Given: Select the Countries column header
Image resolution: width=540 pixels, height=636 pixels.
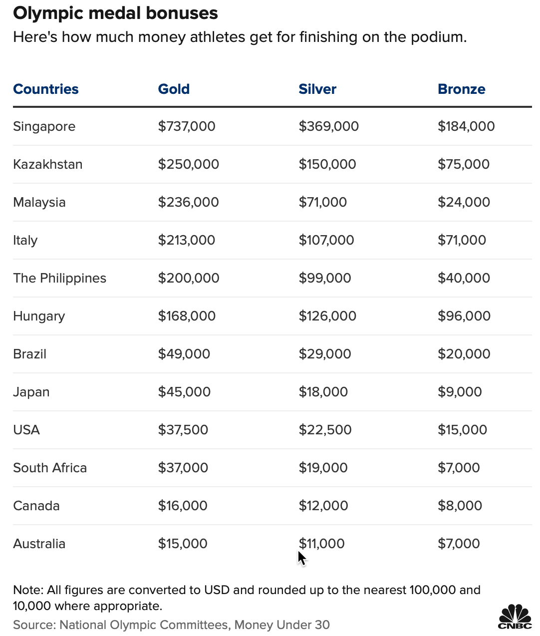Looking at the screenshot, I should (46, 89).
